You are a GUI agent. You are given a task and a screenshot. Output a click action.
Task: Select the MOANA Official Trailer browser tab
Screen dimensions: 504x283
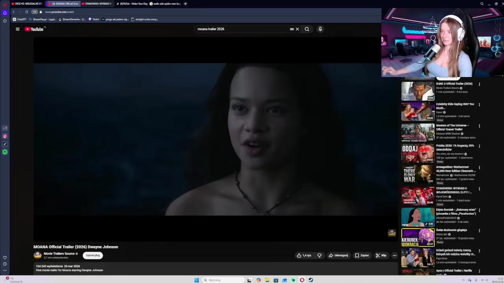pos(63,4)
